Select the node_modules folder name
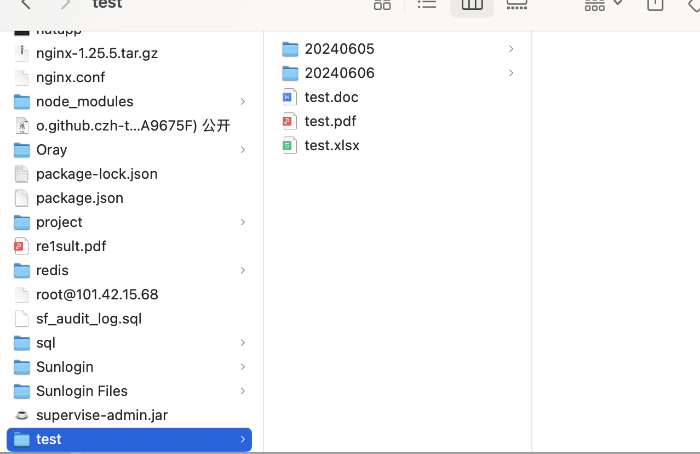Viewport: 700px width, 454px height. pyautogui.click(x=85, y=101)
